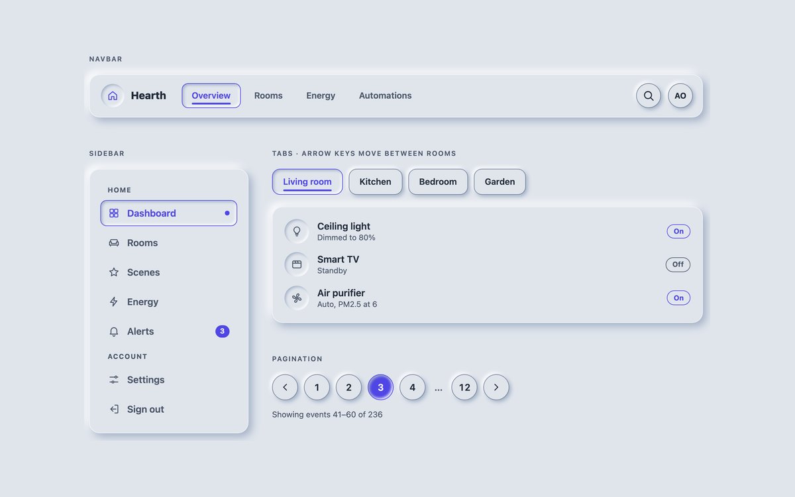Select the Overview navbar tab
795x497 pixels.
pyautogui.click(x=211, y=95)
